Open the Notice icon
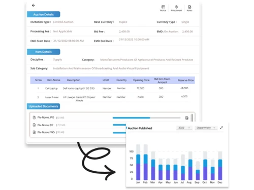 click(163, 8)
